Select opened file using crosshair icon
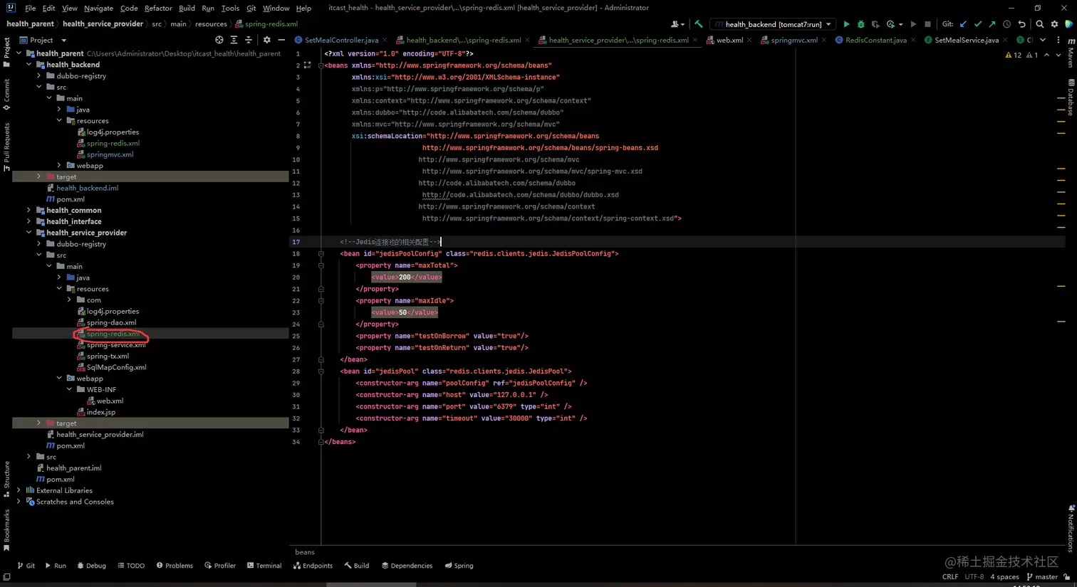Screen dimensions: 1077x587 (219, 41)
